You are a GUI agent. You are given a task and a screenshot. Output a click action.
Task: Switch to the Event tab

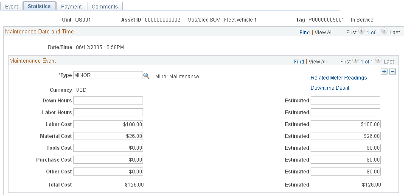coord(11,7)
